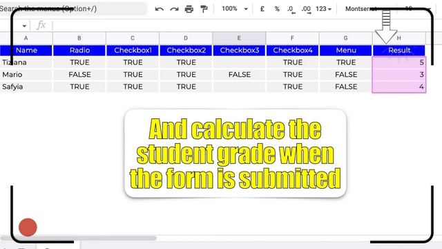The height and width of the screenshot is (249, 442).
Task: Select column C header
Action: click(x=133, y=38)
